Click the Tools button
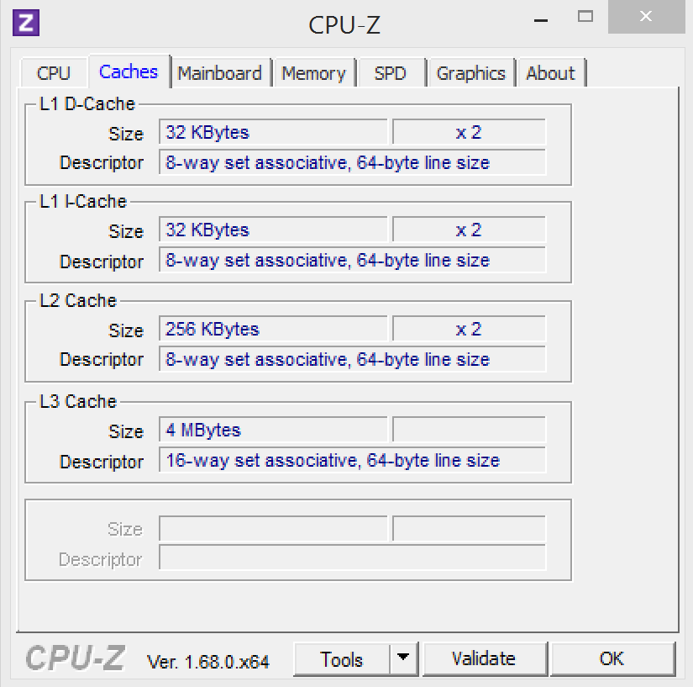The height and width of the screenshot is (687, 693). (342, 658)
